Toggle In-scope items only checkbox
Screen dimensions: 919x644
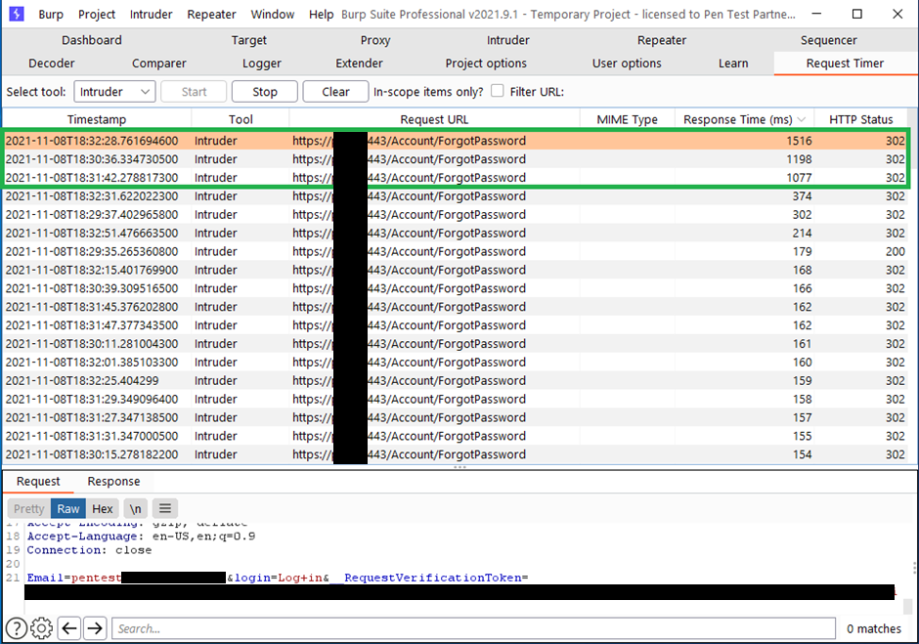point(497,91)
